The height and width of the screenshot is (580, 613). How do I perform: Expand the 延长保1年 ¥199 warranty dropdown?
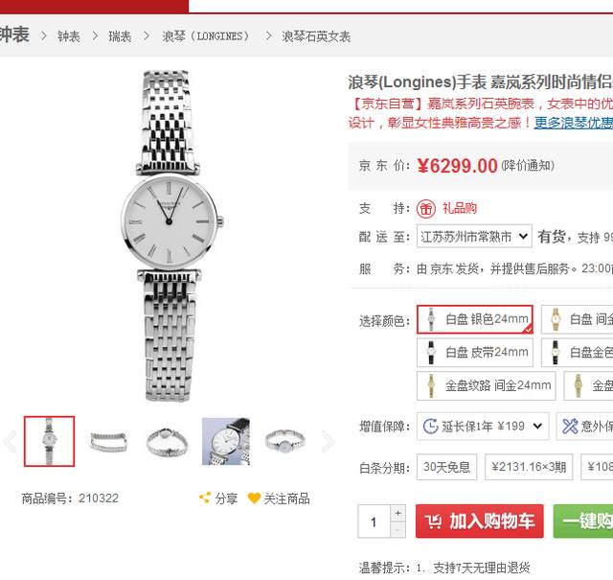click(483, 426)
